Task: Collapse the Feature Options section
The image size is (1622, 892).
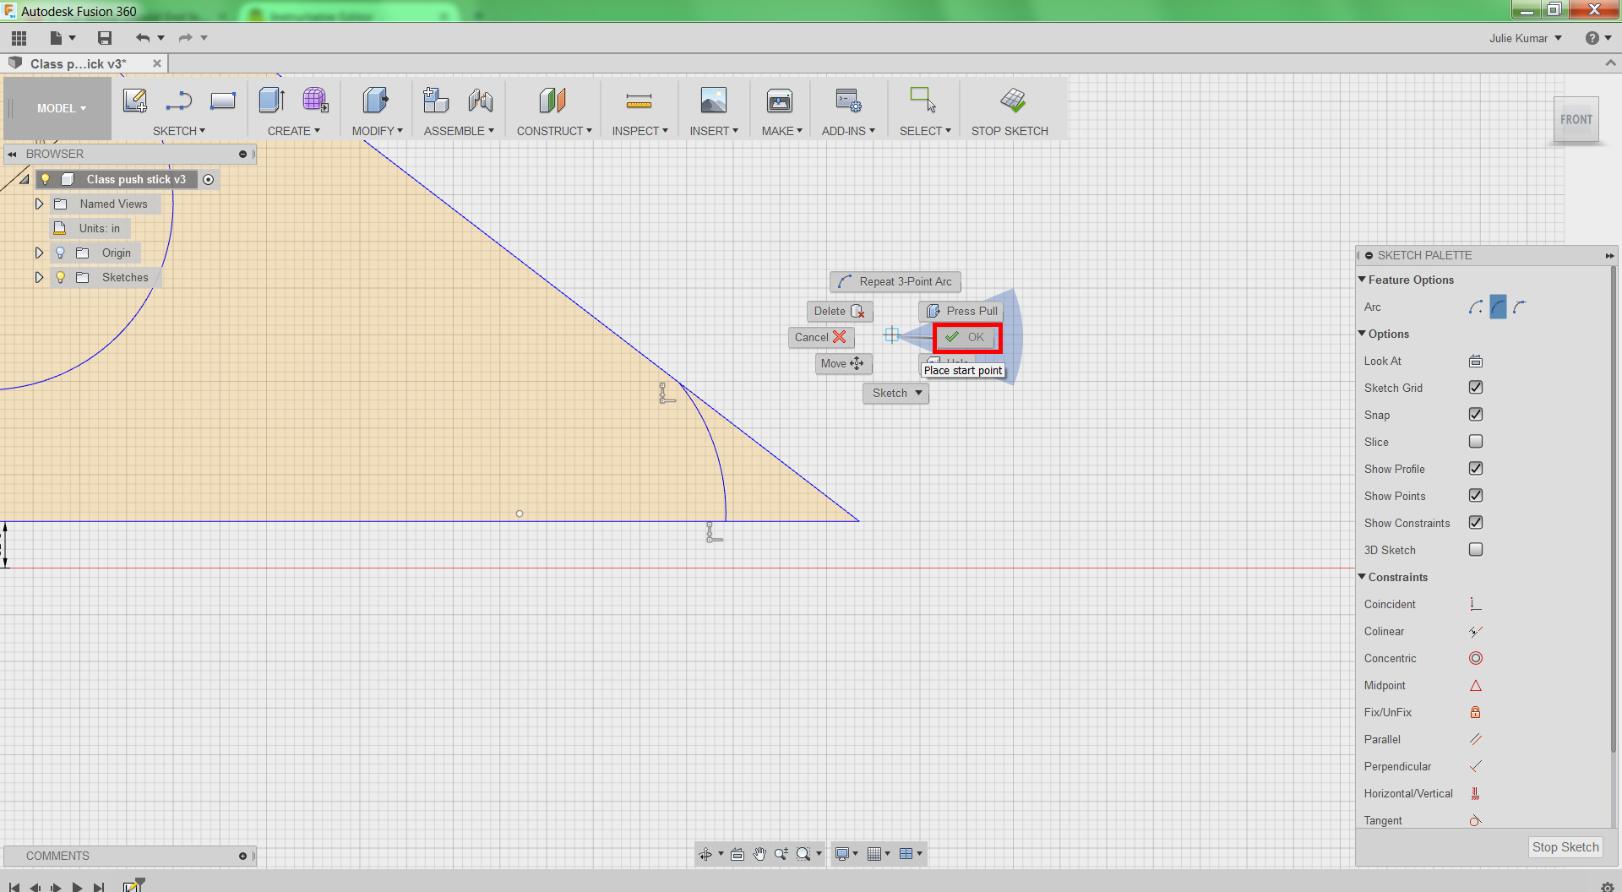Action: click(x=1362, y=280)
